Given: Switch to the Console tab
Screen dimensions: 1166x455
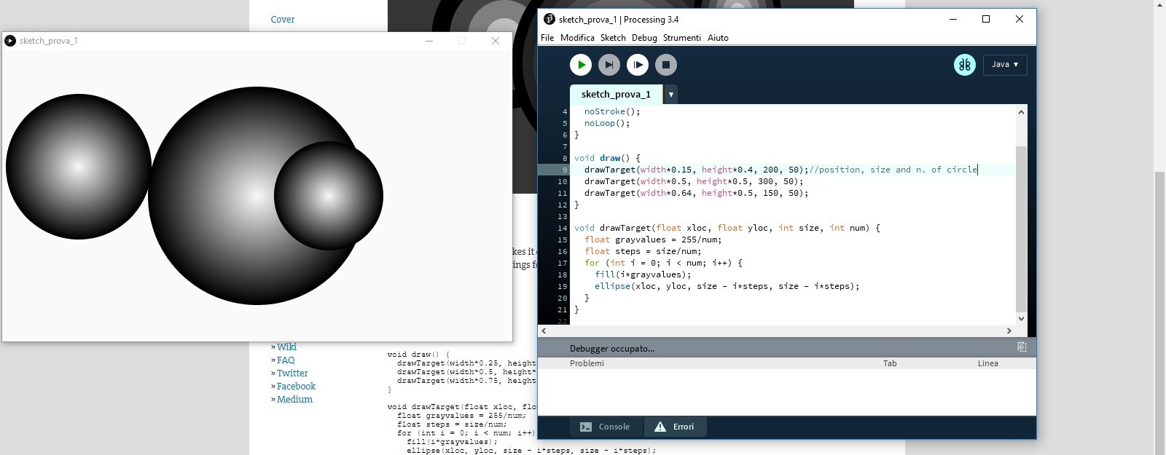Looking at the screenshot, I should point(605,427).
